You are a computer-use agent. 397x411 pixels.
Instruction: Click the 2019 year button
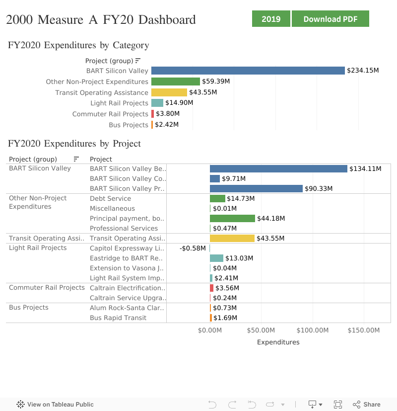point(271,18)
